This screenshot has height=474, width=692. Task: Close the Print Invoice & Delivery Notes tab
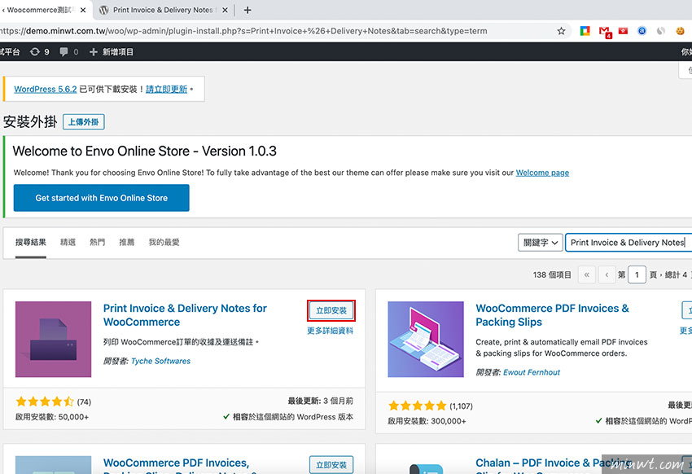click(x=225, y=10)
